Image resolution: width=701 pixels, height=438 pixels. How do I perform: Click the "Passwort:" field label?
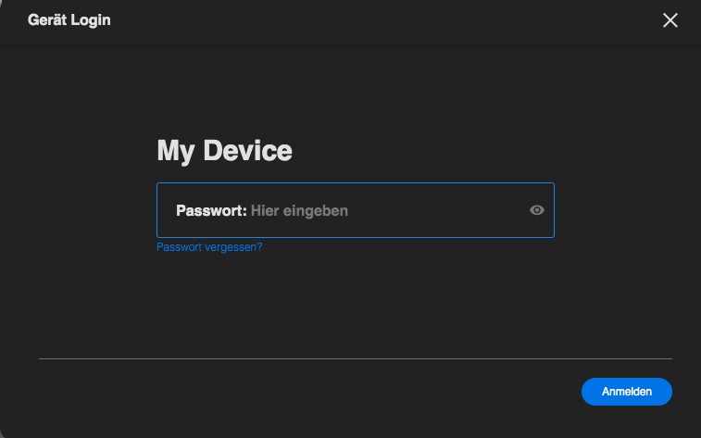pyautogui.click(x=211, y=210)
